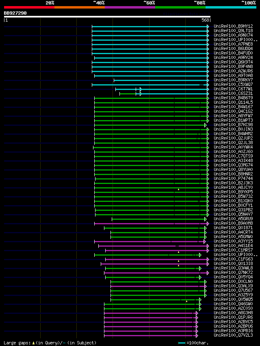Select UniRef100_Q0I871 label
This screenshot has width=260, height=346.
click(x=233, y=228)
